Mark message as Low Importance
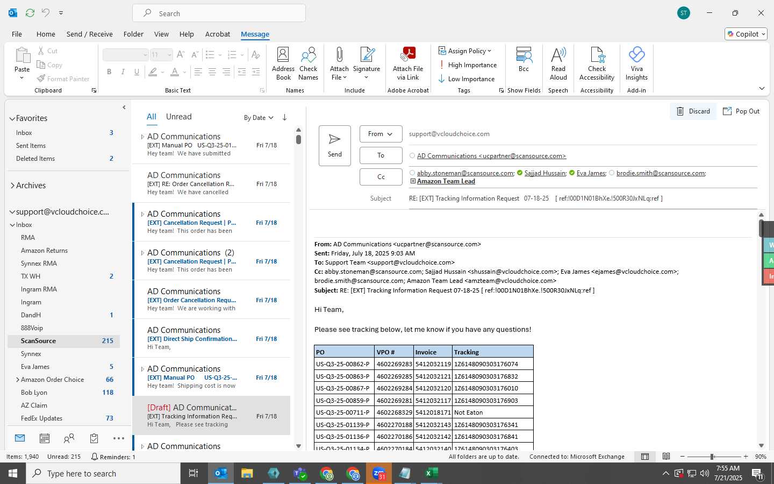Image resolution: width=774 pixels, height=484 pixels. (466, 79)
